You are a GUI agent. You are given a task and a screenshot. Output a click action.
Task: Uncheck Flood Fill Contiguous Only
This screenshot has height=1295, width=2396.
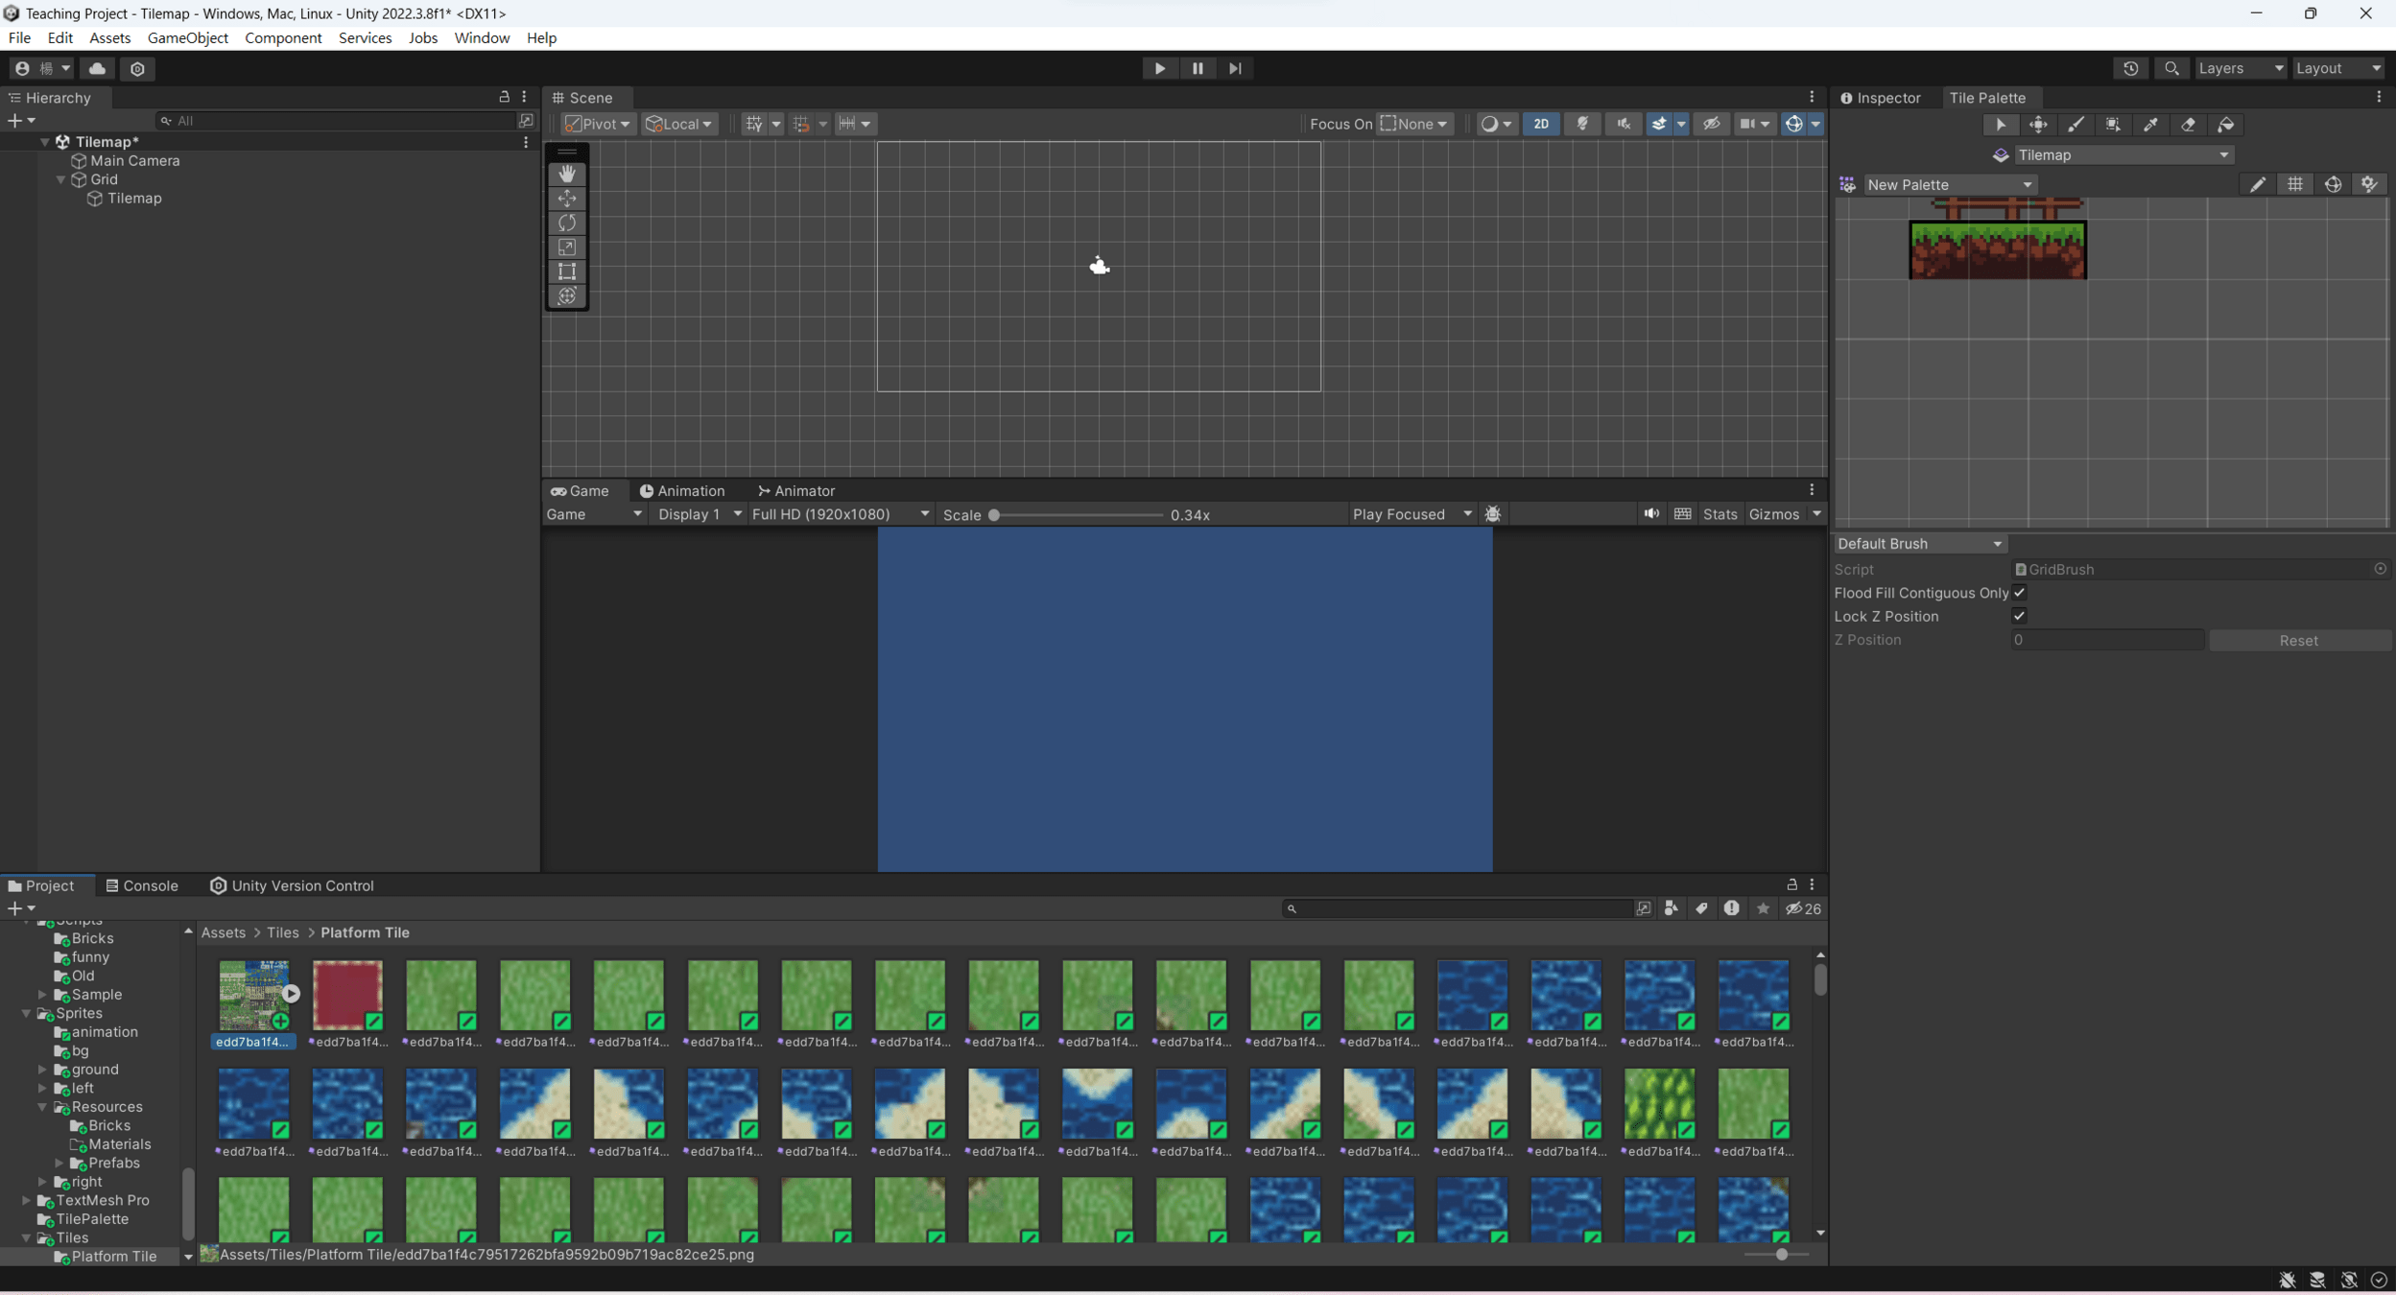(x=2020, y=593)
